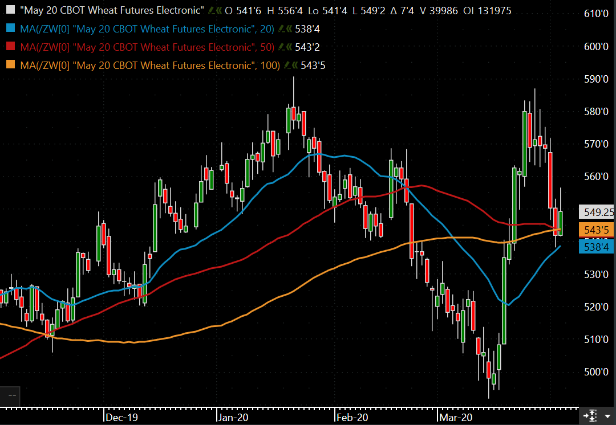The image size is (616, 425).
Task: Click the white color swatch of the Wheat Futures legend
Action: 11,10
